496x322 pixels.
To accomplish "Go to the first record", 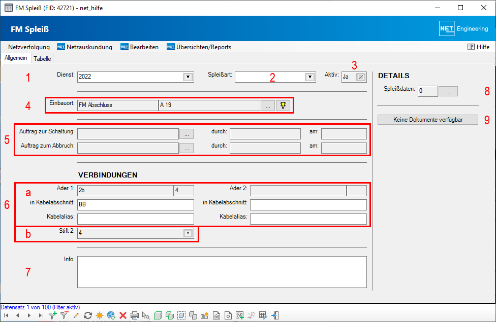I will click(x=6, y=315).
